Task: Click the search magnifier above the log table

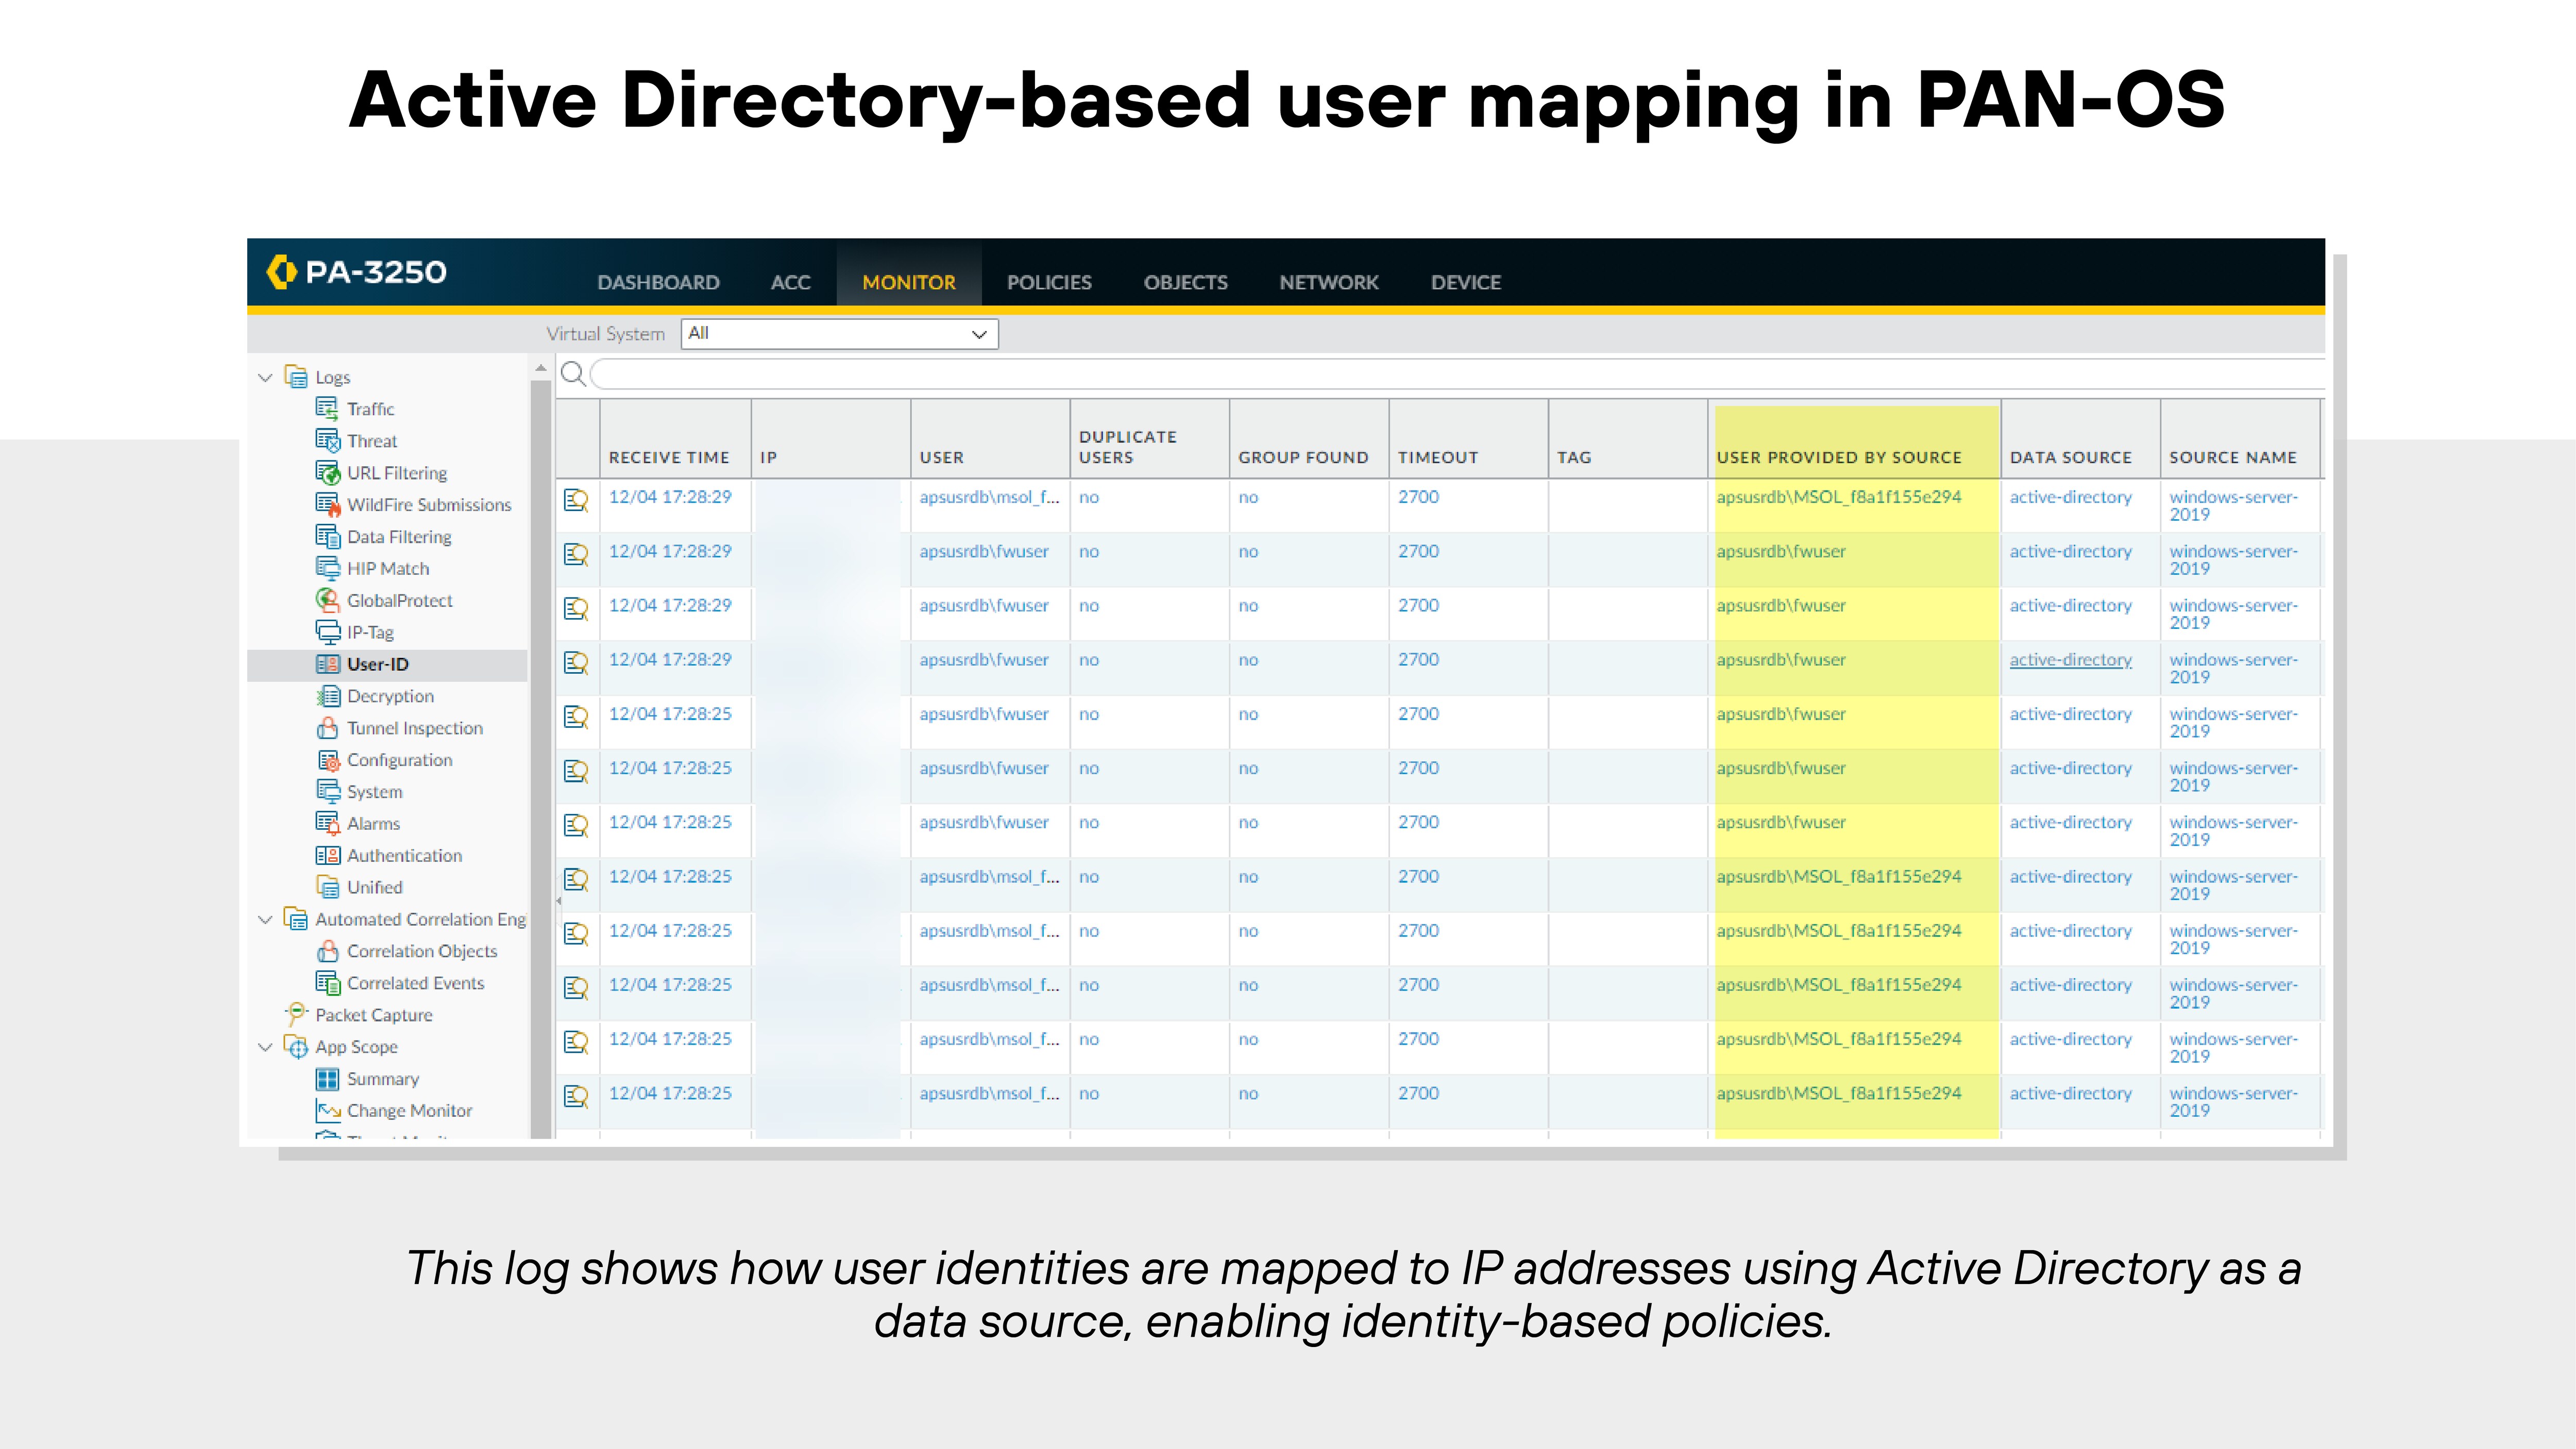Action: (575, 374)
